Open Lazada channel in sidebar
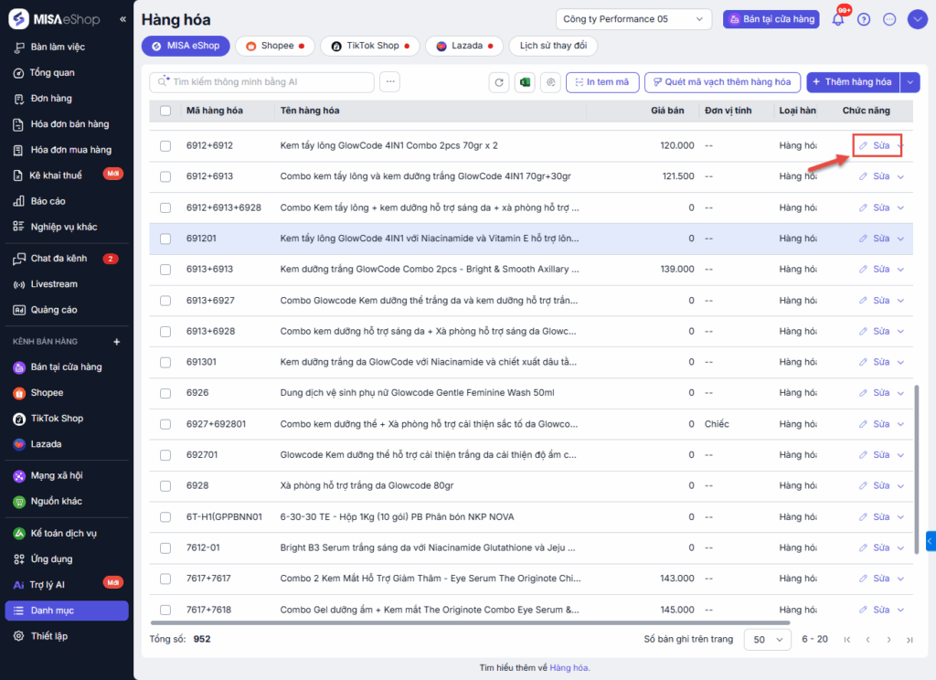936x680 pixels. click(46, 444)
